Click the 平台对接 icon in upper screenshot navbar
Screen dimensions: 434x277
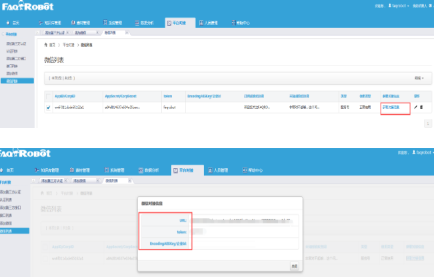click(x=169, y=23)
